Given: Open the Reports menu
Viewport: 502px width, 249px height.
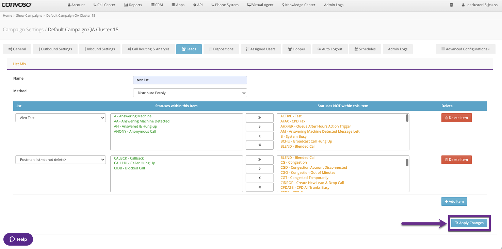Looking at the screenshot, I should tap(133, 5).
